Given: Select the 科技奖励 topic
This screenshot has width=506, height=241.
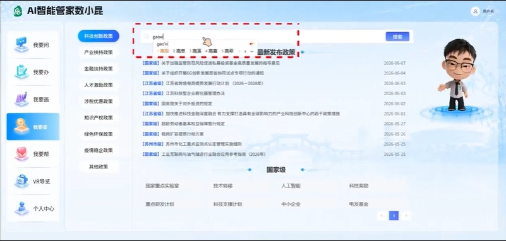Looking at the screenshot, I should 359,186.
